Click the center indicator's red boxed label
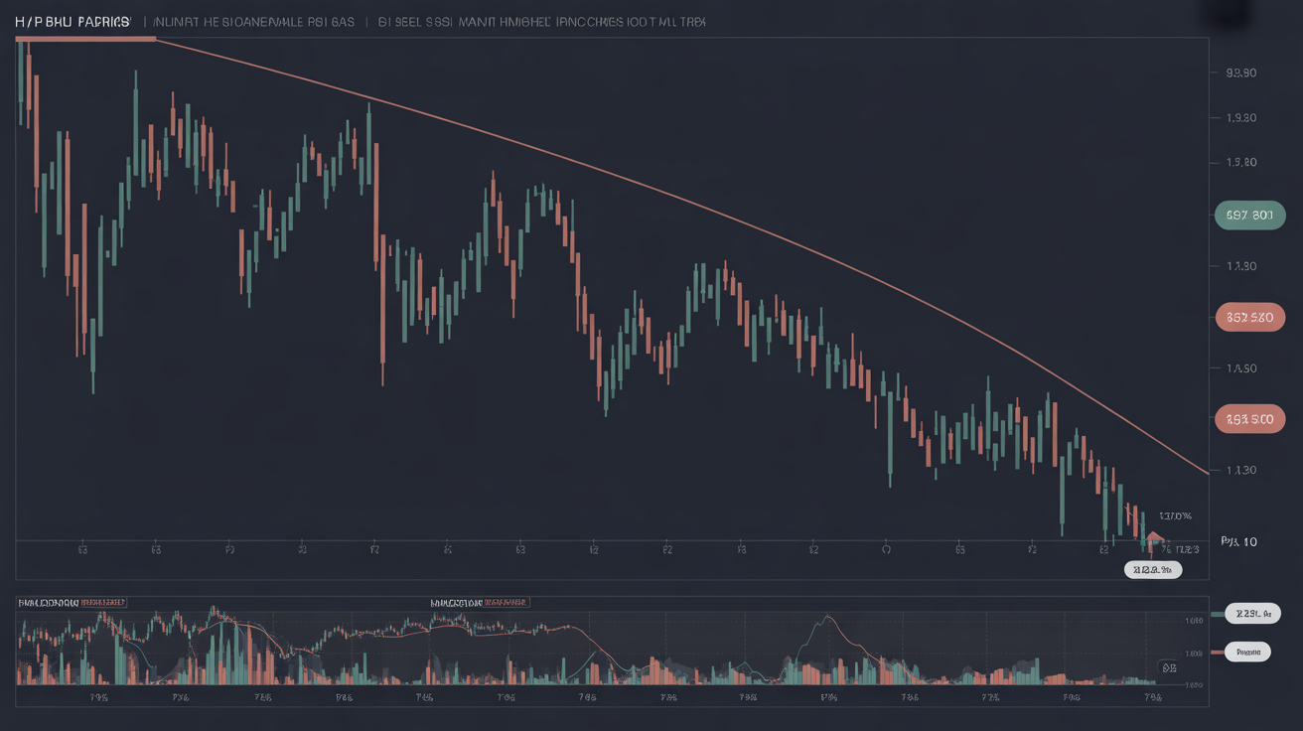Viewport: 1303px width, 731px height. tap(505, 602)
